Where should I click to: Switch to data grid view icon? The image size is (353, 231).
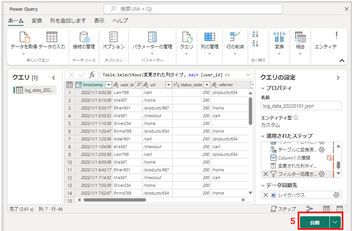point(326,209)
